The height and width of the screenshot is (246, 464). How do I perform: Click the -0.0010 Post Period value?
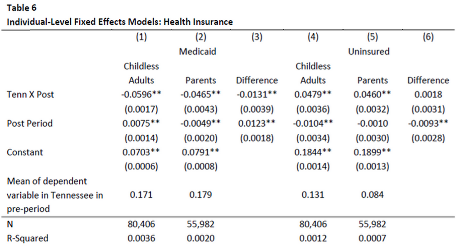pyautogui.click(x=373, y=124)
